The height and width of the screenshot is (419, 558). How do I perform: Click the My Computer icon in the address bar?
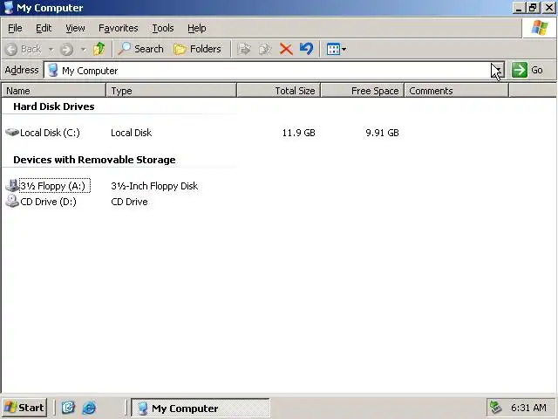[x=52, y=70]
